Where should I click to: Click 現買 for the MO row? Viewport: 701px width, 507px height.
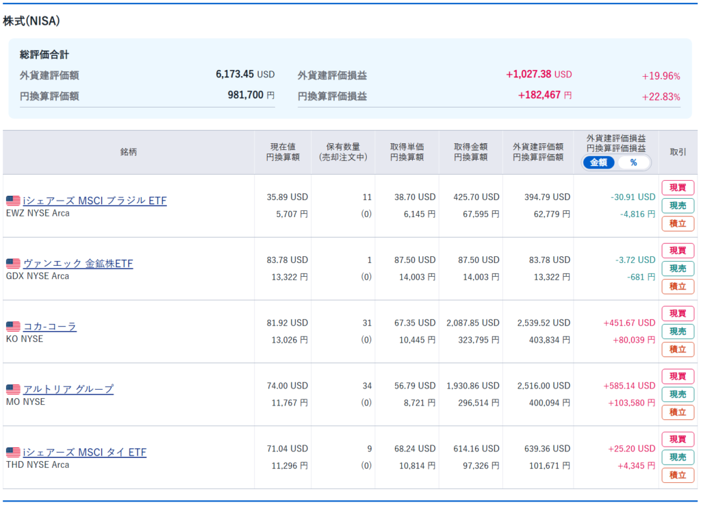pyautogui.click(x=677, y=376)
